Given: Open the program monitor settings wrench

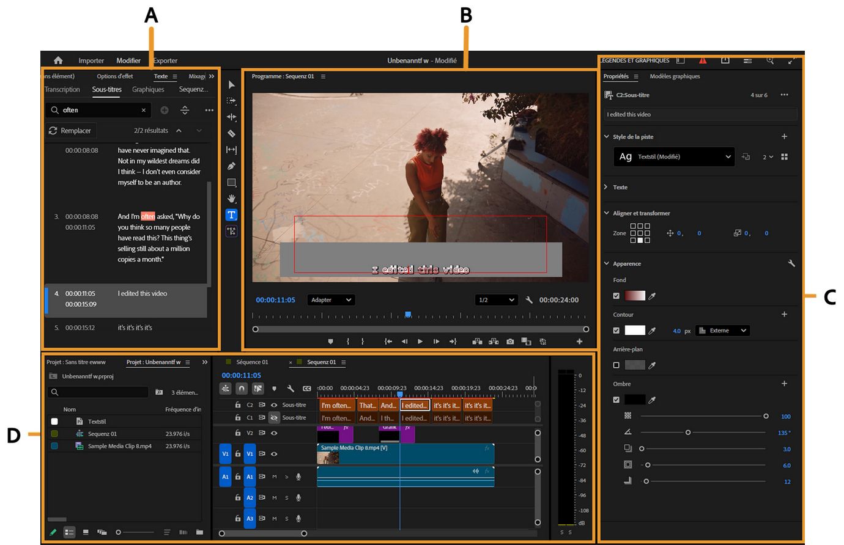Looking at the screenshot, I should pos(528,300).
